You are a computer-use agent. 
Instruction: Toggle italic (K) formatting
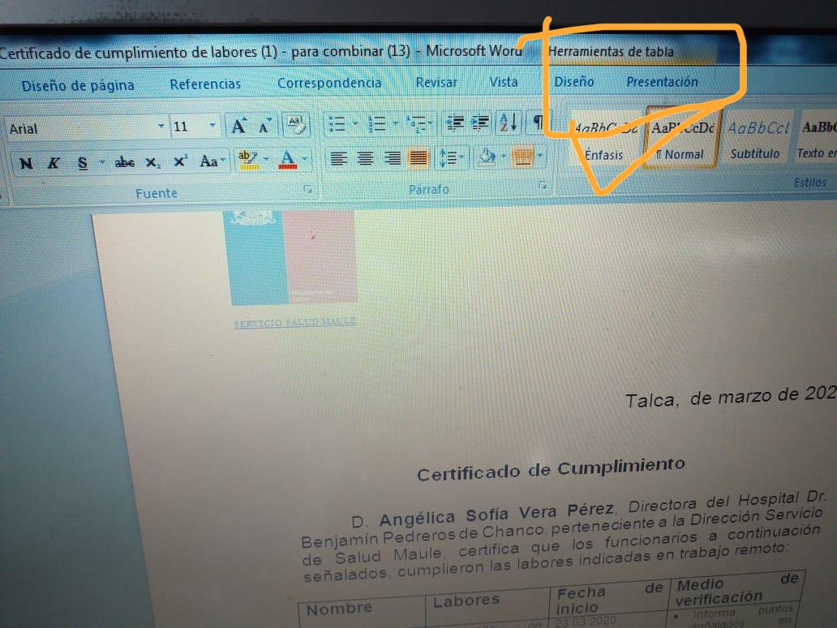[x=54, y=163]
